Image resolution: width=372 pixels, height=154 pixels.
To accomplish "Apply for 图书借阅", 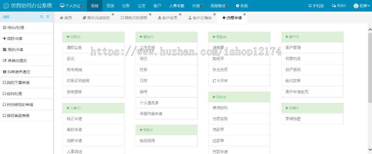I will tap(93, 70).
